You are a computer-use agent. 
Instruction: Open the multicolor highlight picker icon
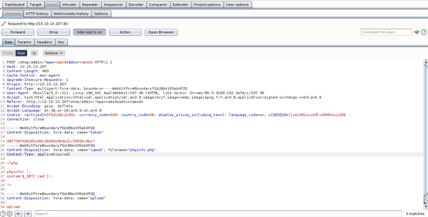(417, 32)
